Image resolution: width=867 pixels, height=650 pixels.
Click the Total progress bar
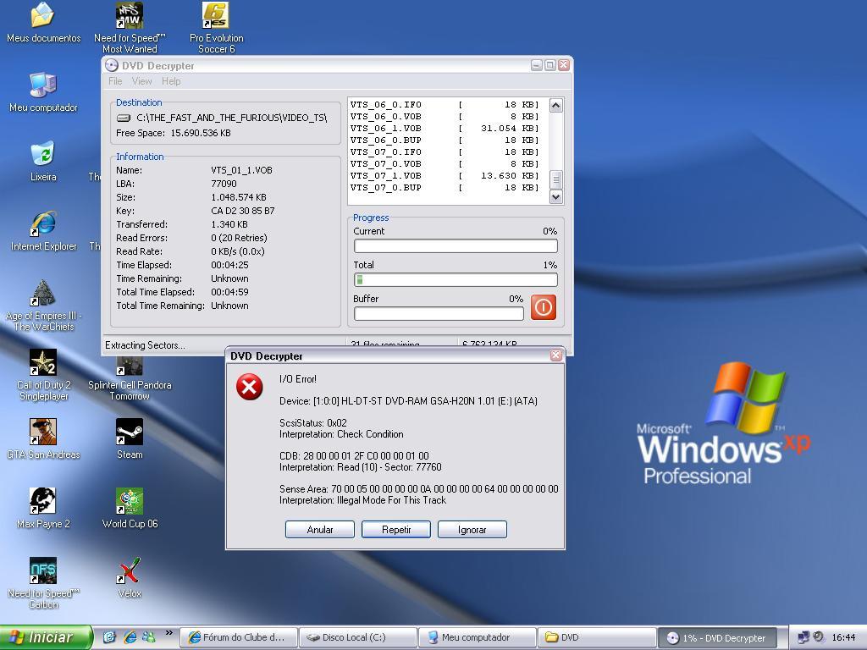pyautogui.click(x=456, y=279)
